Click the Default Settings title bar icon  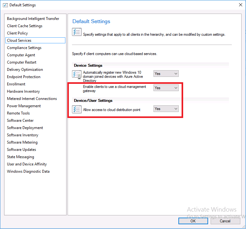(x=5, y=5)
